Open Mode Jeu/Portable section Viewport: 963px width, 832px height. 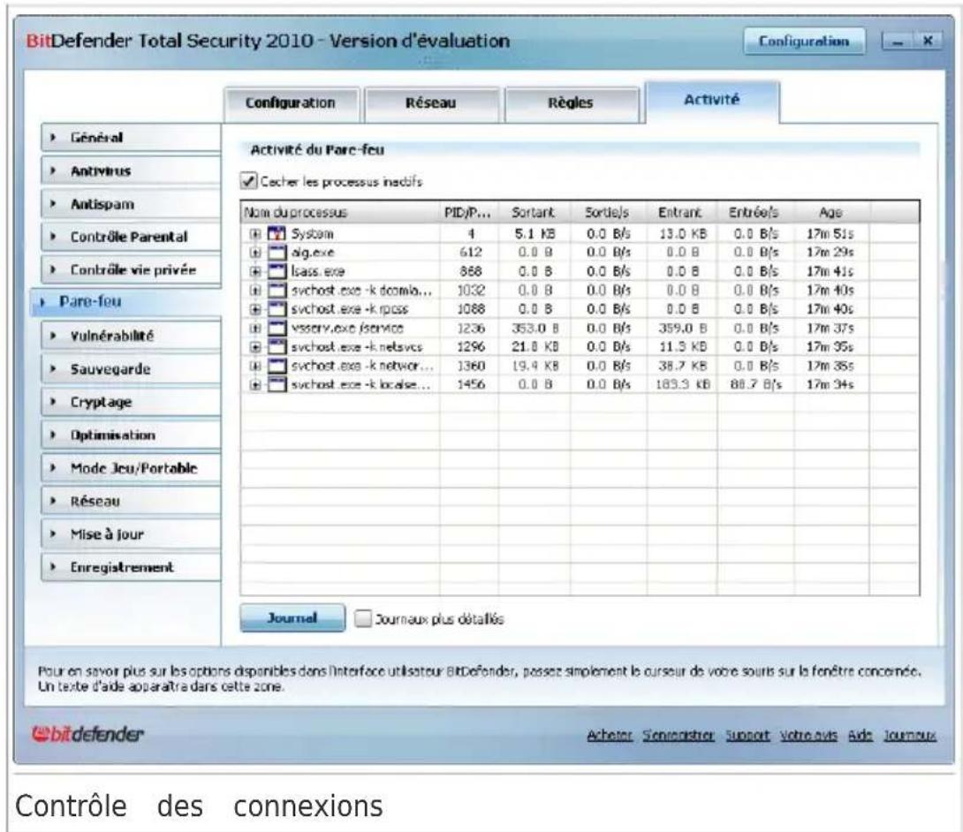131,468
